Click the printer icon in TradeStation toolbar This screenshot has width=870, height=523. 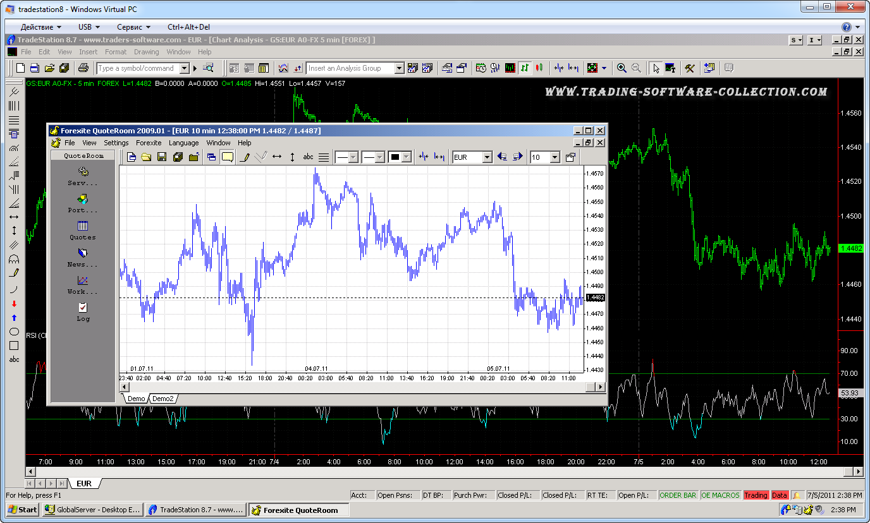click(83, 68)
